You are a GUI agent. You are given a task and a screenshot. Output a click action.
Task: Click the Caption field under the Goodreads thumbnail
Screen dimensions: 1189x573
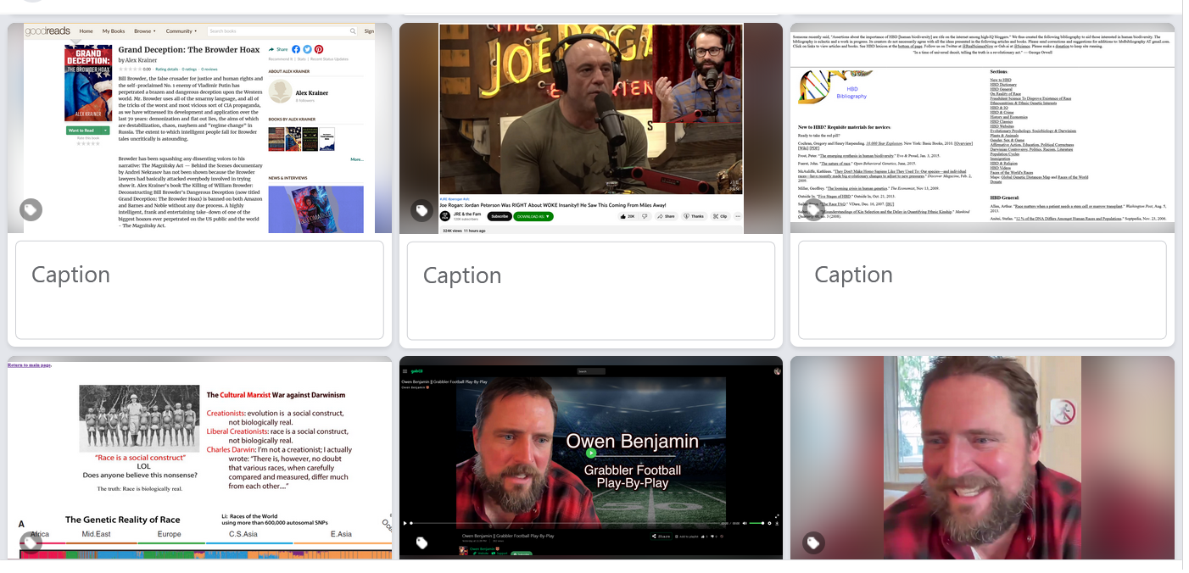tap(200, 290)
